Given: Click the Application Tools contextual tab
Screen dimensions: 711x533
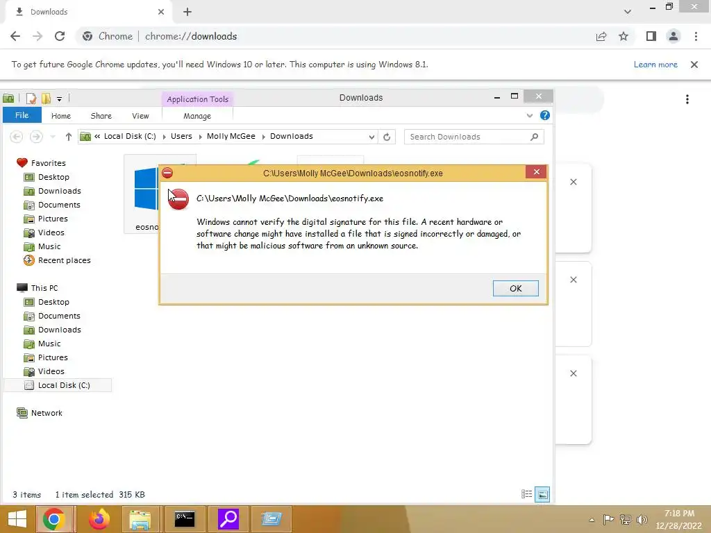Looking at the screenshot, I should pyautogui.click(x=197, y=99).
